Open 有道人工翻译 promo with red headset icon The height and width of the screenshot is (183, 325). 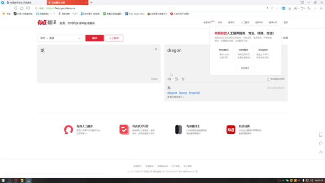82,130
